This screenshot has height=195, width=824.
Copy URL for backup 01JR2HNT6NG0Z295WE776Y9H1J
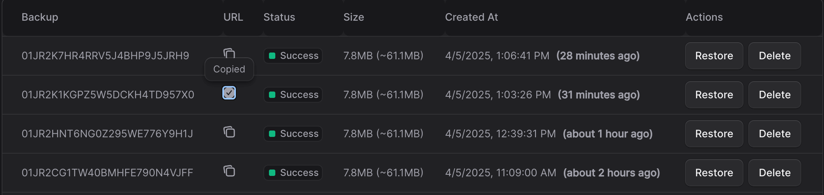(x=229, y=132)
